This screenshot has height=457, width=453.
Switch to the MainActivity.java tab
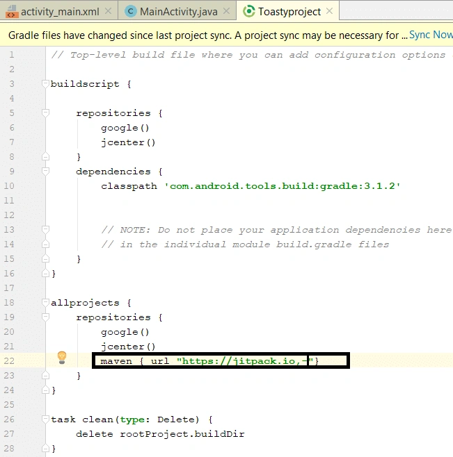pos(178,12)
